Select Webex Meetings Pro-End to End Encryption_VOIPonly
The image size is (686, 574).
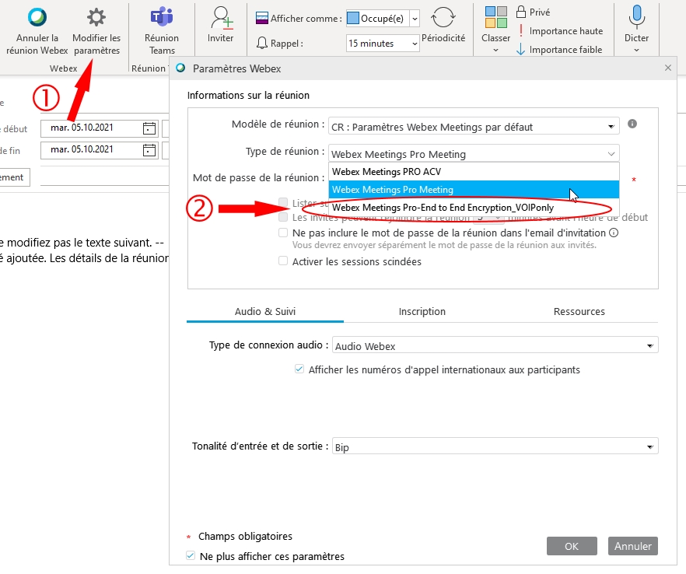474,208
